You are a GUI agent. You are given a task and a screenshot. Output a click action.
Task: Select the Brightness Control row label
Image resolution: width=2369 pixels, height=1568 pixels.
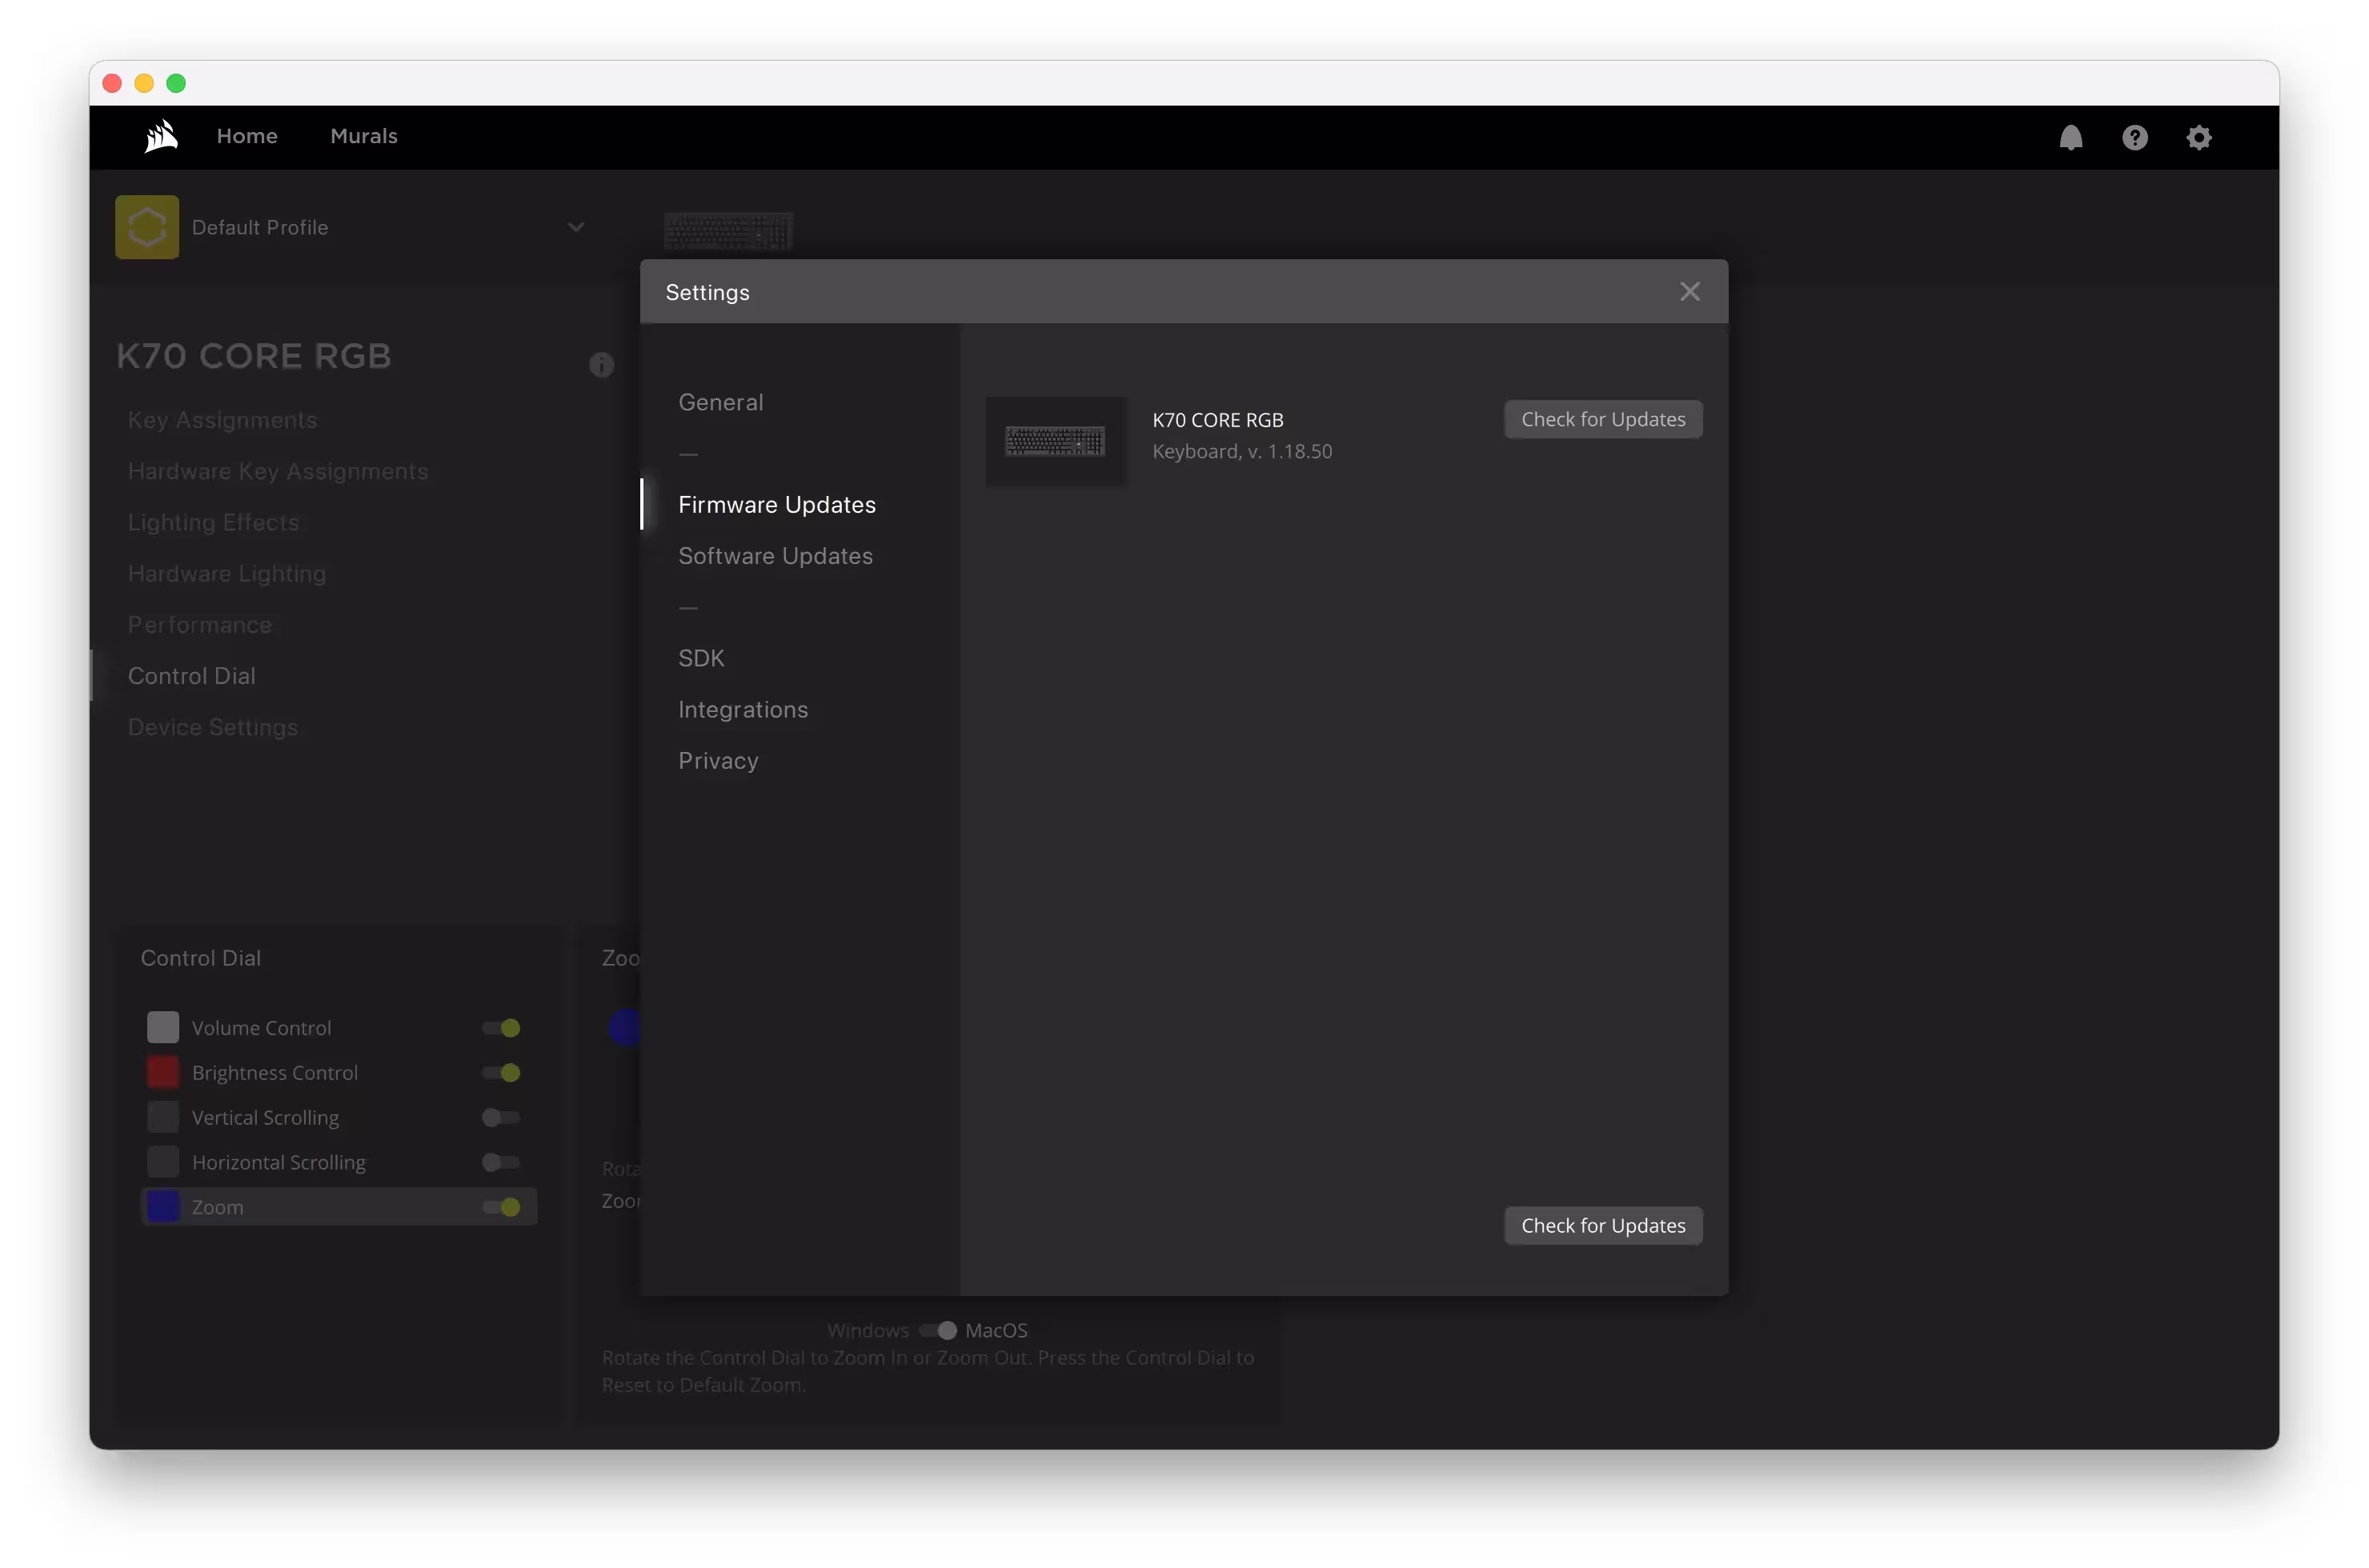(275, 1073)
